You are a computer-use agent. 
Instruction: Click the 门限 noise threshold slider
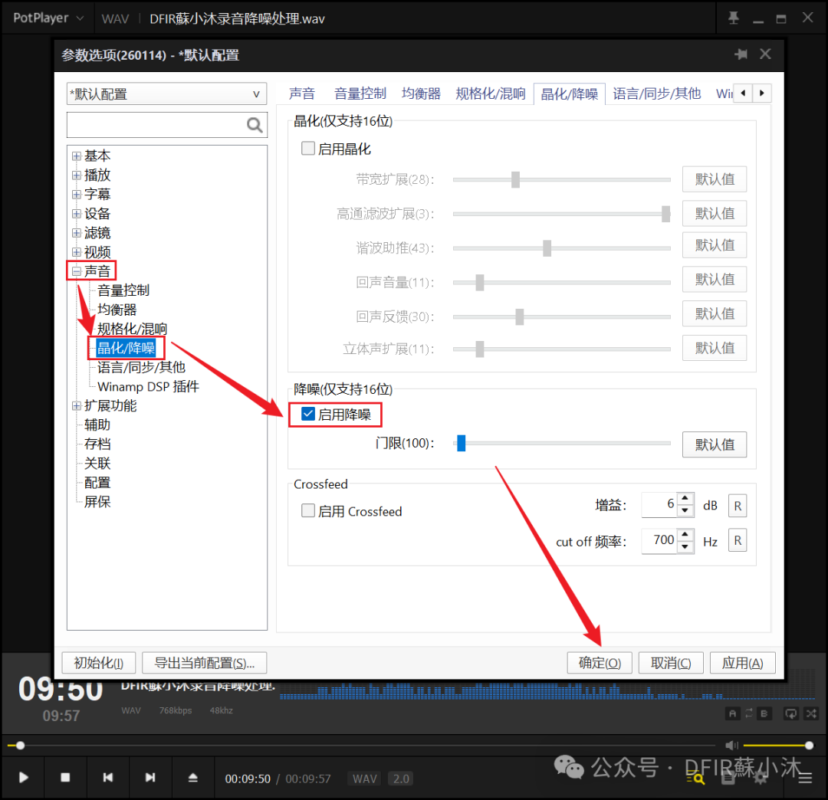(x=561, y=443)
